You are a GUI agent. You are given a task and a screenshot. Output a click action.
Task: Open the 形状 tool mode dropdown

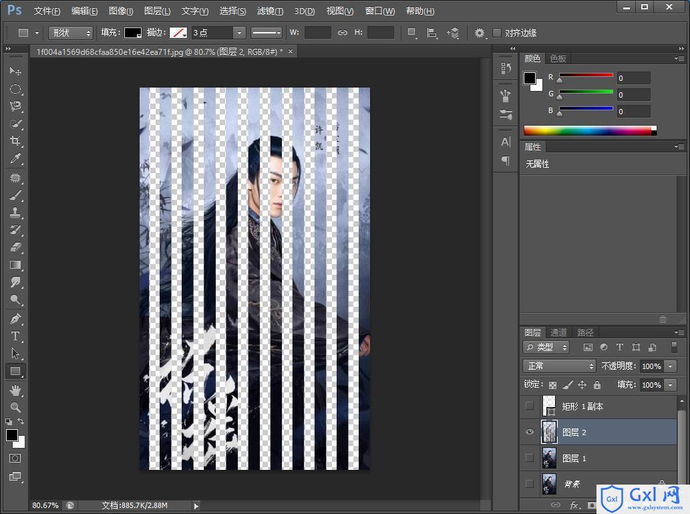click(x=71, y=33)
